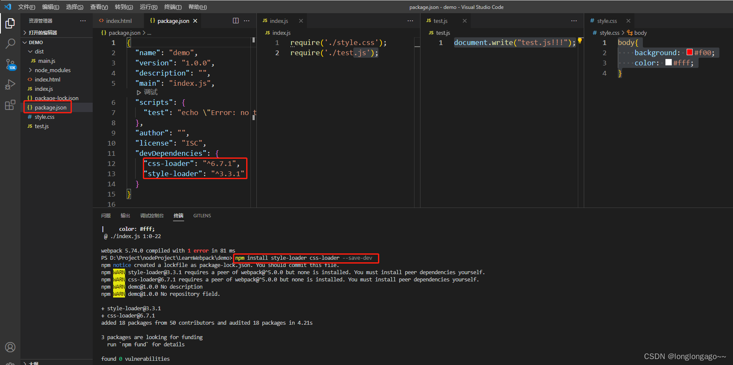733x365 pixels.
Task: Close the test.js editor tab
Action: [465, 21]
